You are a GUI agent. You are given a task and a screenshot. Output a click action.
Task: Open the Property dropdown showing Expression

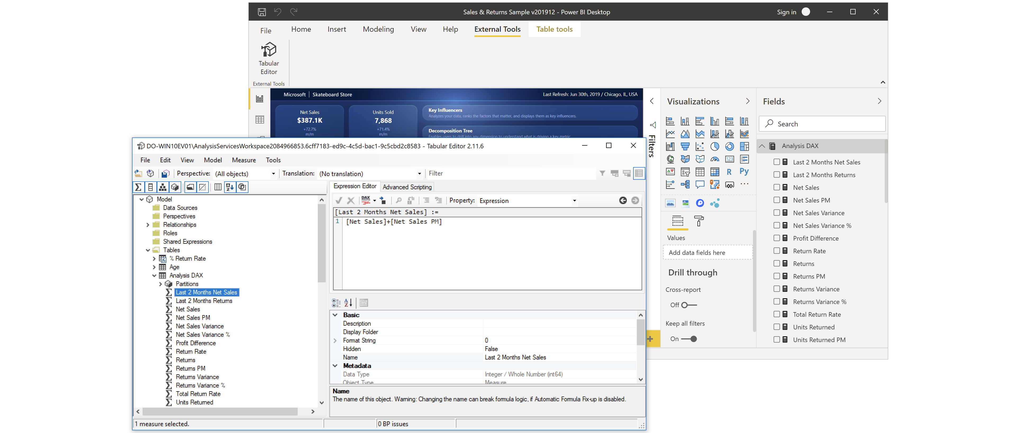coord(574,201)
